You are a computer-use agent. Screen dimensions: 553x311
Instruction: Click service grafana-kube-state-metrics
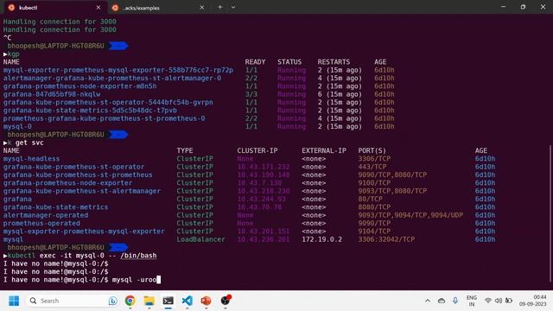click(55, 207)
